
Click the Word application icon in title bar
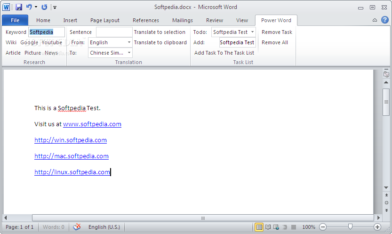click(6, 7)
